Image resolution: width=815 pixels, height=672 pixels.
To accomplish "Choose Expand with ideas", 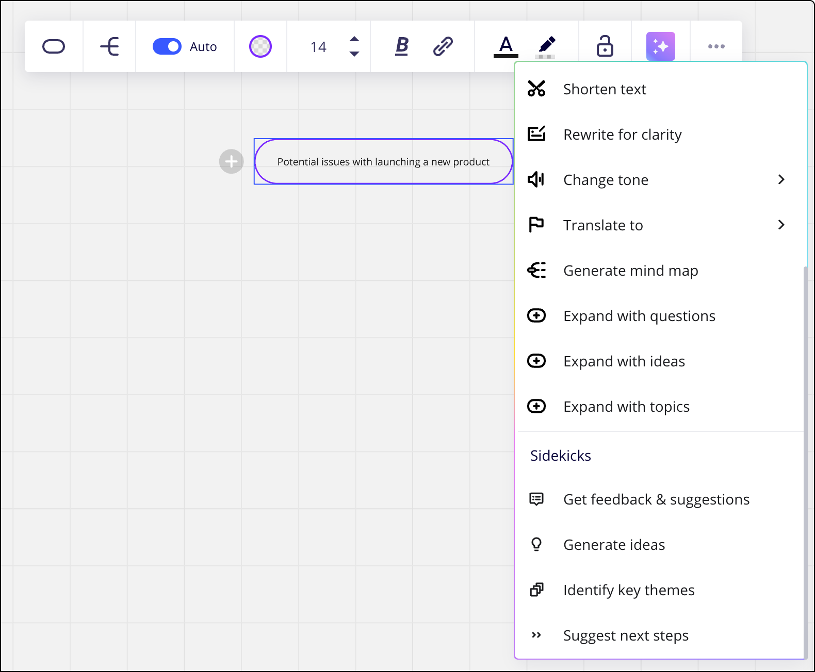I will [661, 361].
